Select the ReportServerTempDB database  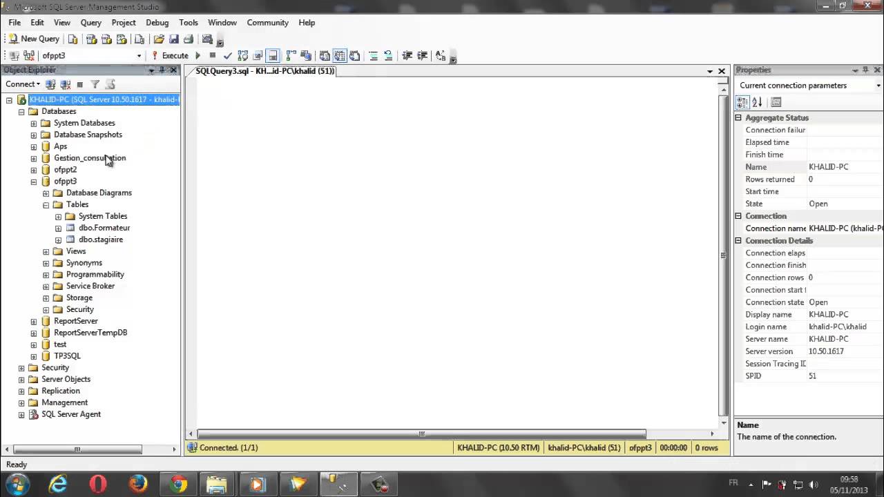coord(90,333)
